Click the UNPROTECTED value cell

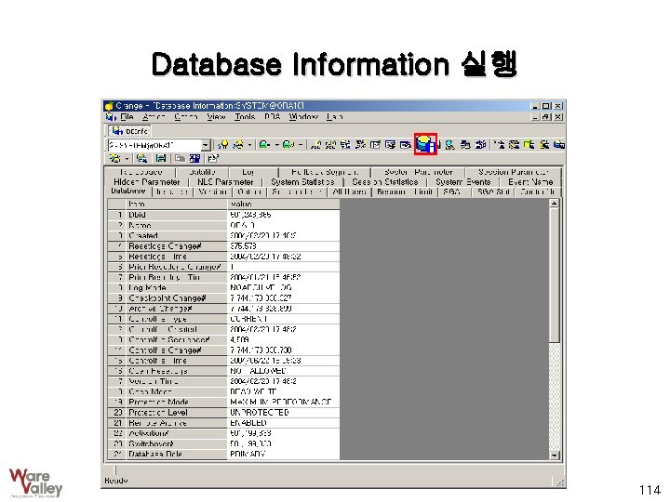[x=283, y=413]
